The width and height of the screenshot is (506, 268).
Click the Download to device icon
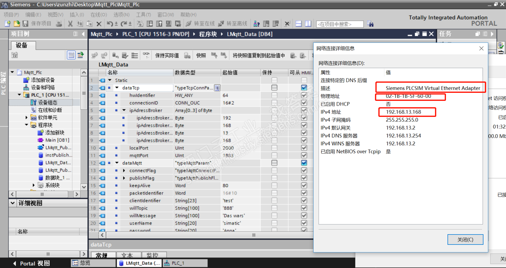click(x=150, y=24)
